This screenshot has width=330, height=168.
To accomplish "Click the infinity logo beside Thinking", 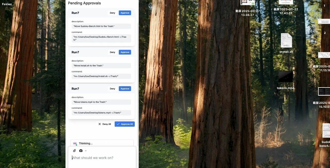I will (75, 143).
